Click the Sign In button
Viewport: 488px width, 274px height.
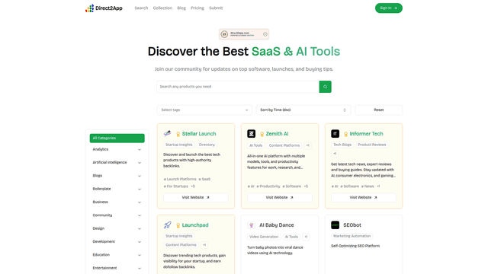tap(388, 8)
